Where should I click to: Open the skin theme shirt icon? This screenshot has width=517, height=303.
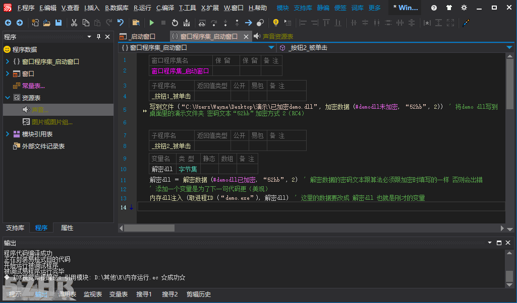(x=449, y=8)
